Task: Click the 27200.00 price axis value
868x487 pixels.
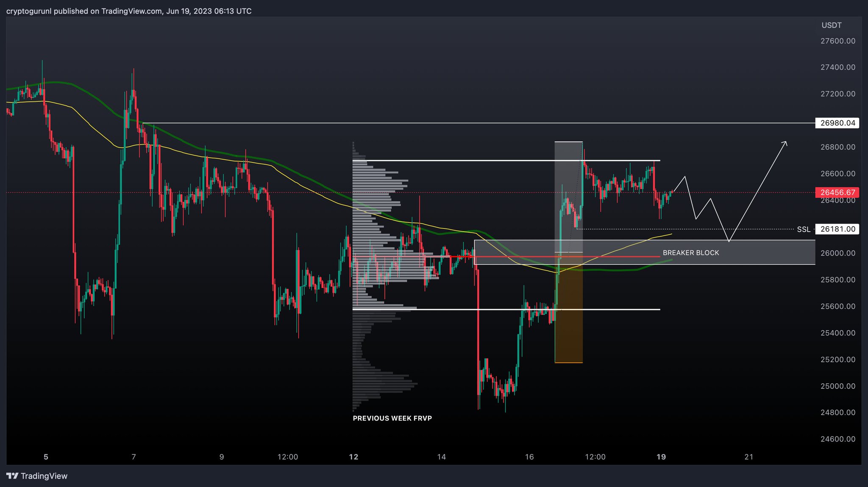Action: [x=838, y=94]
